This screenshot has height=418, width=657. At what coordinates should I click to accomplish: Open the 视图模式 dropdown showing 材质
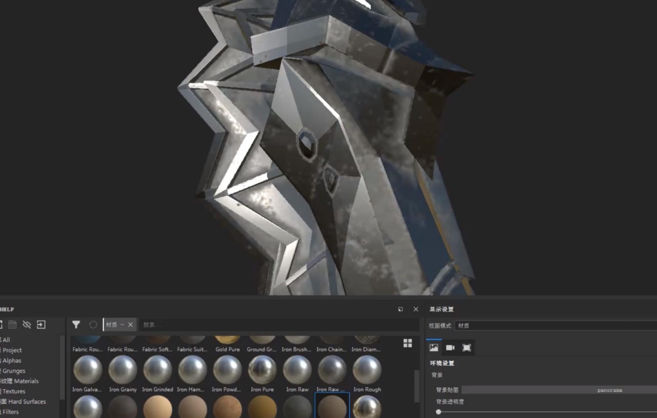(556, 325)
